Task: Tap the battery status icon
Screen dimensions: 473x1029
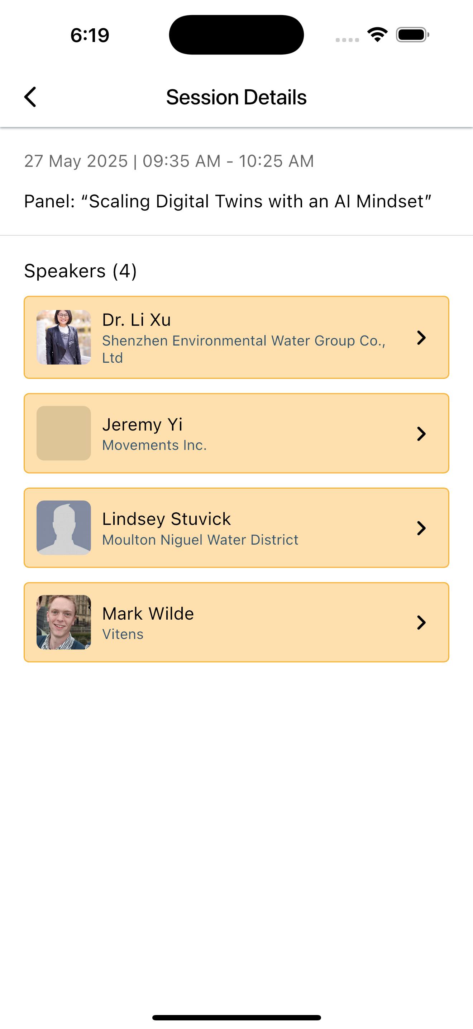Action: pyautogui.click(x=412, y=35)
